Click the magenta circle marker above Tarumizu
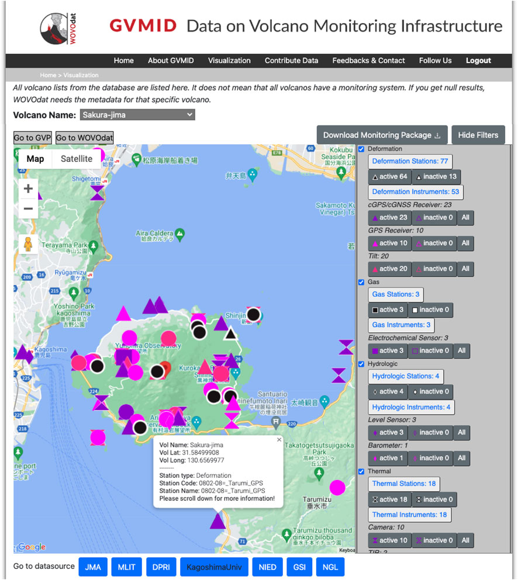Screen dimensions: 518x580 pyautogui.click(x=337, y=488)
